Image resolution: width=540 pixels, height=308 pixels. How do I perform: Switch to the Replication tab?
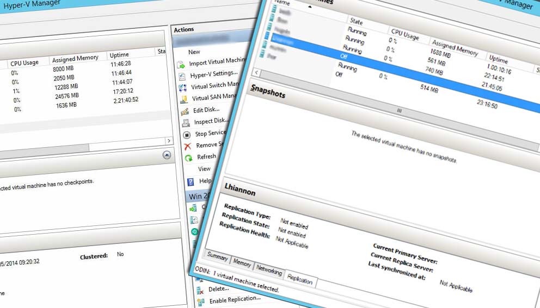pyautogui.click(x=299, y=279)
